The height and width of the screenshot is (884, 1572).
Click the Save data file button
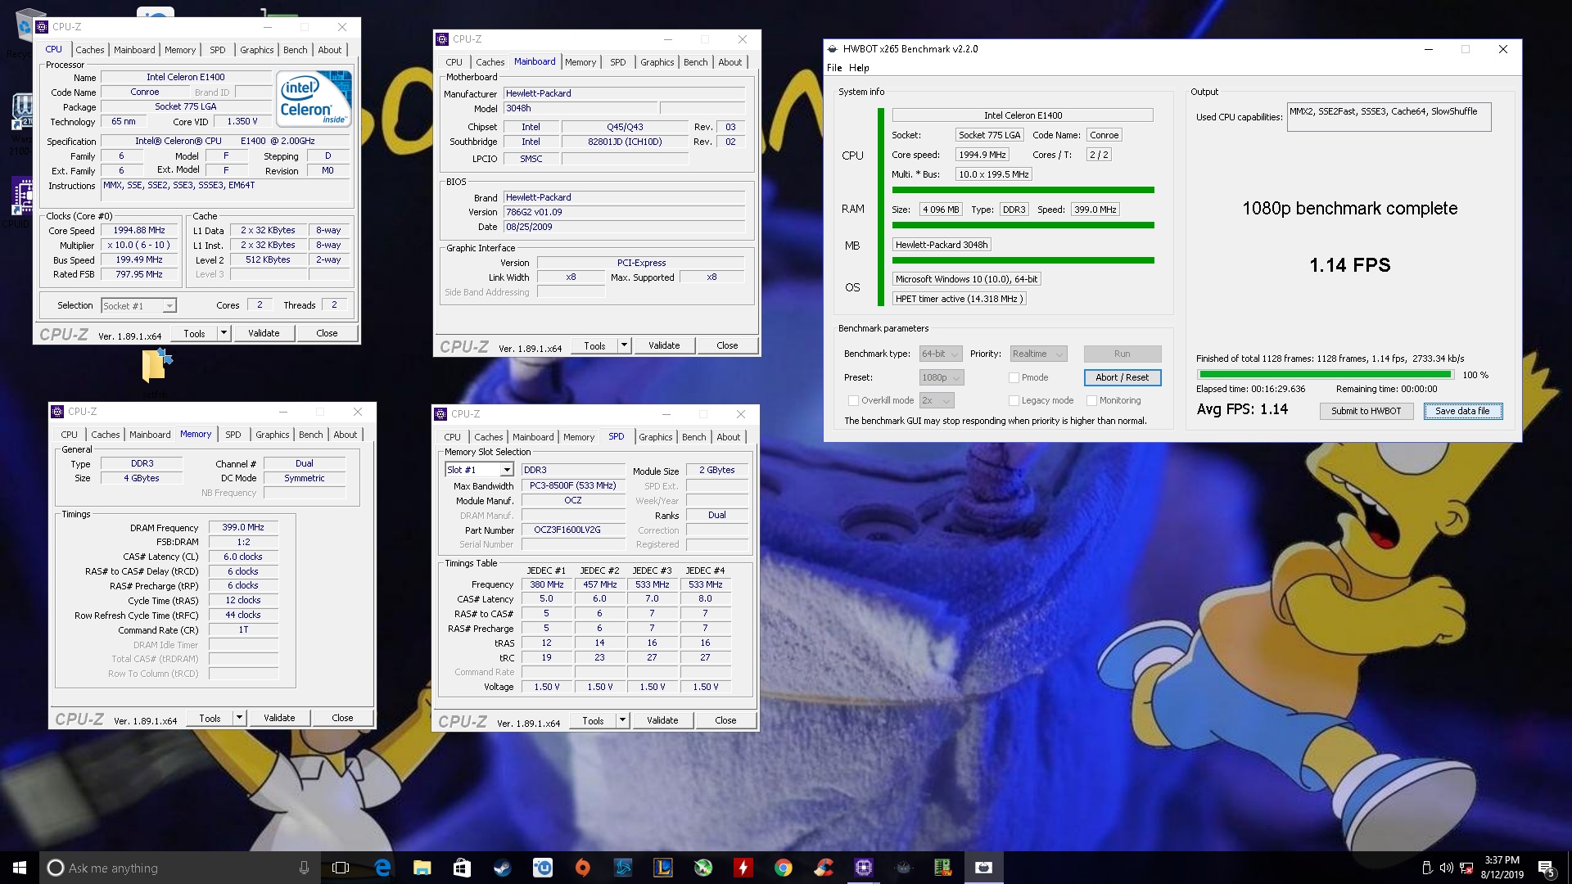click(1463, 411)
